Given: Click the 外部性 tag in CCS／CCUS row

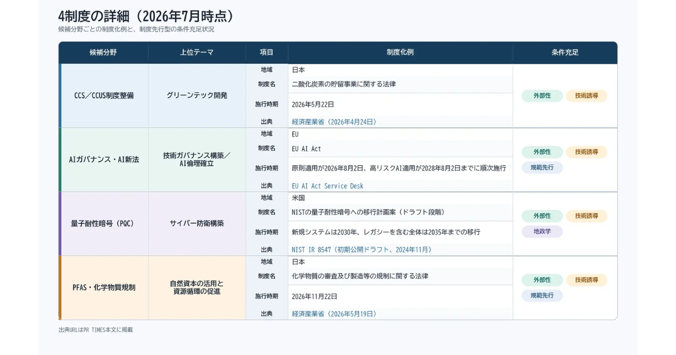Looking at the screenshot, I should tap(542, 96).
